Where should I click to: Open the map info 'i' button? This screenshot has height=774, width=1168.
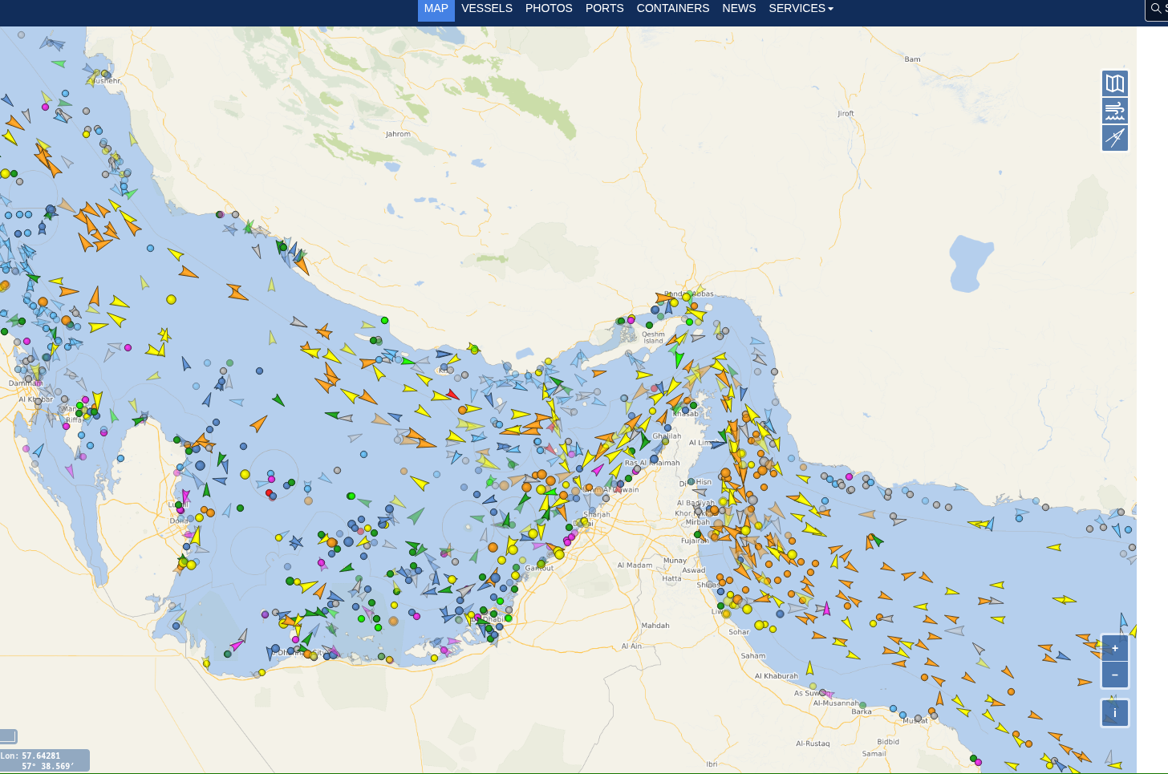[x=1115, y=712]
